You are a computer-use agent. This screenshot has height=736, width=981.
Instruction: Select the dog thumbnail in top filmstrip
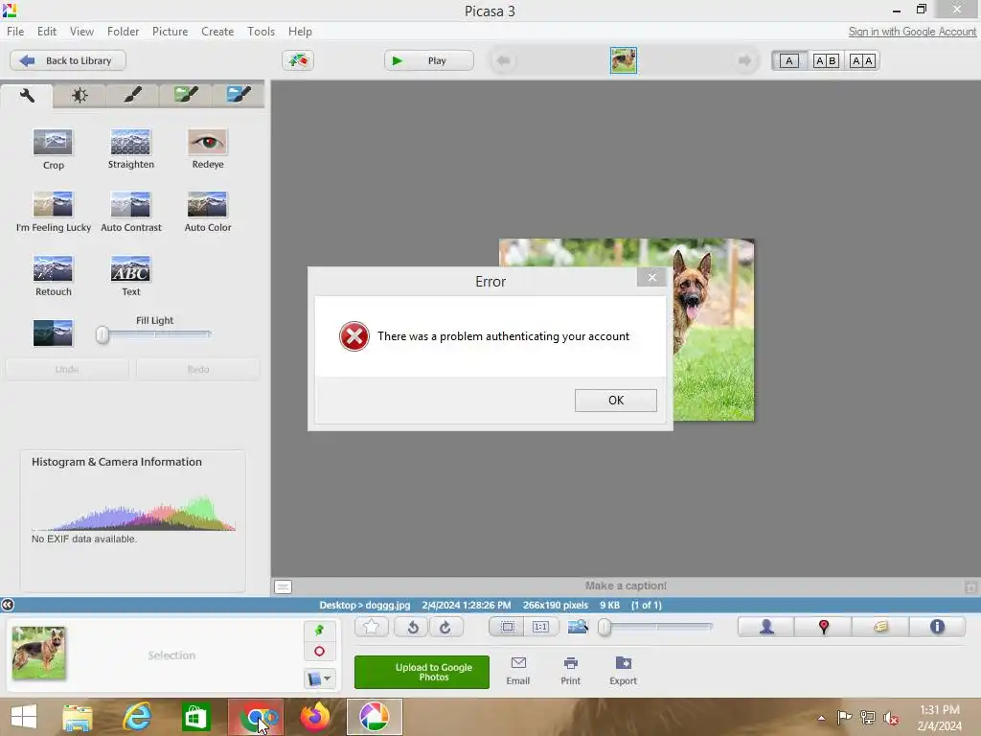pos(623,60)
